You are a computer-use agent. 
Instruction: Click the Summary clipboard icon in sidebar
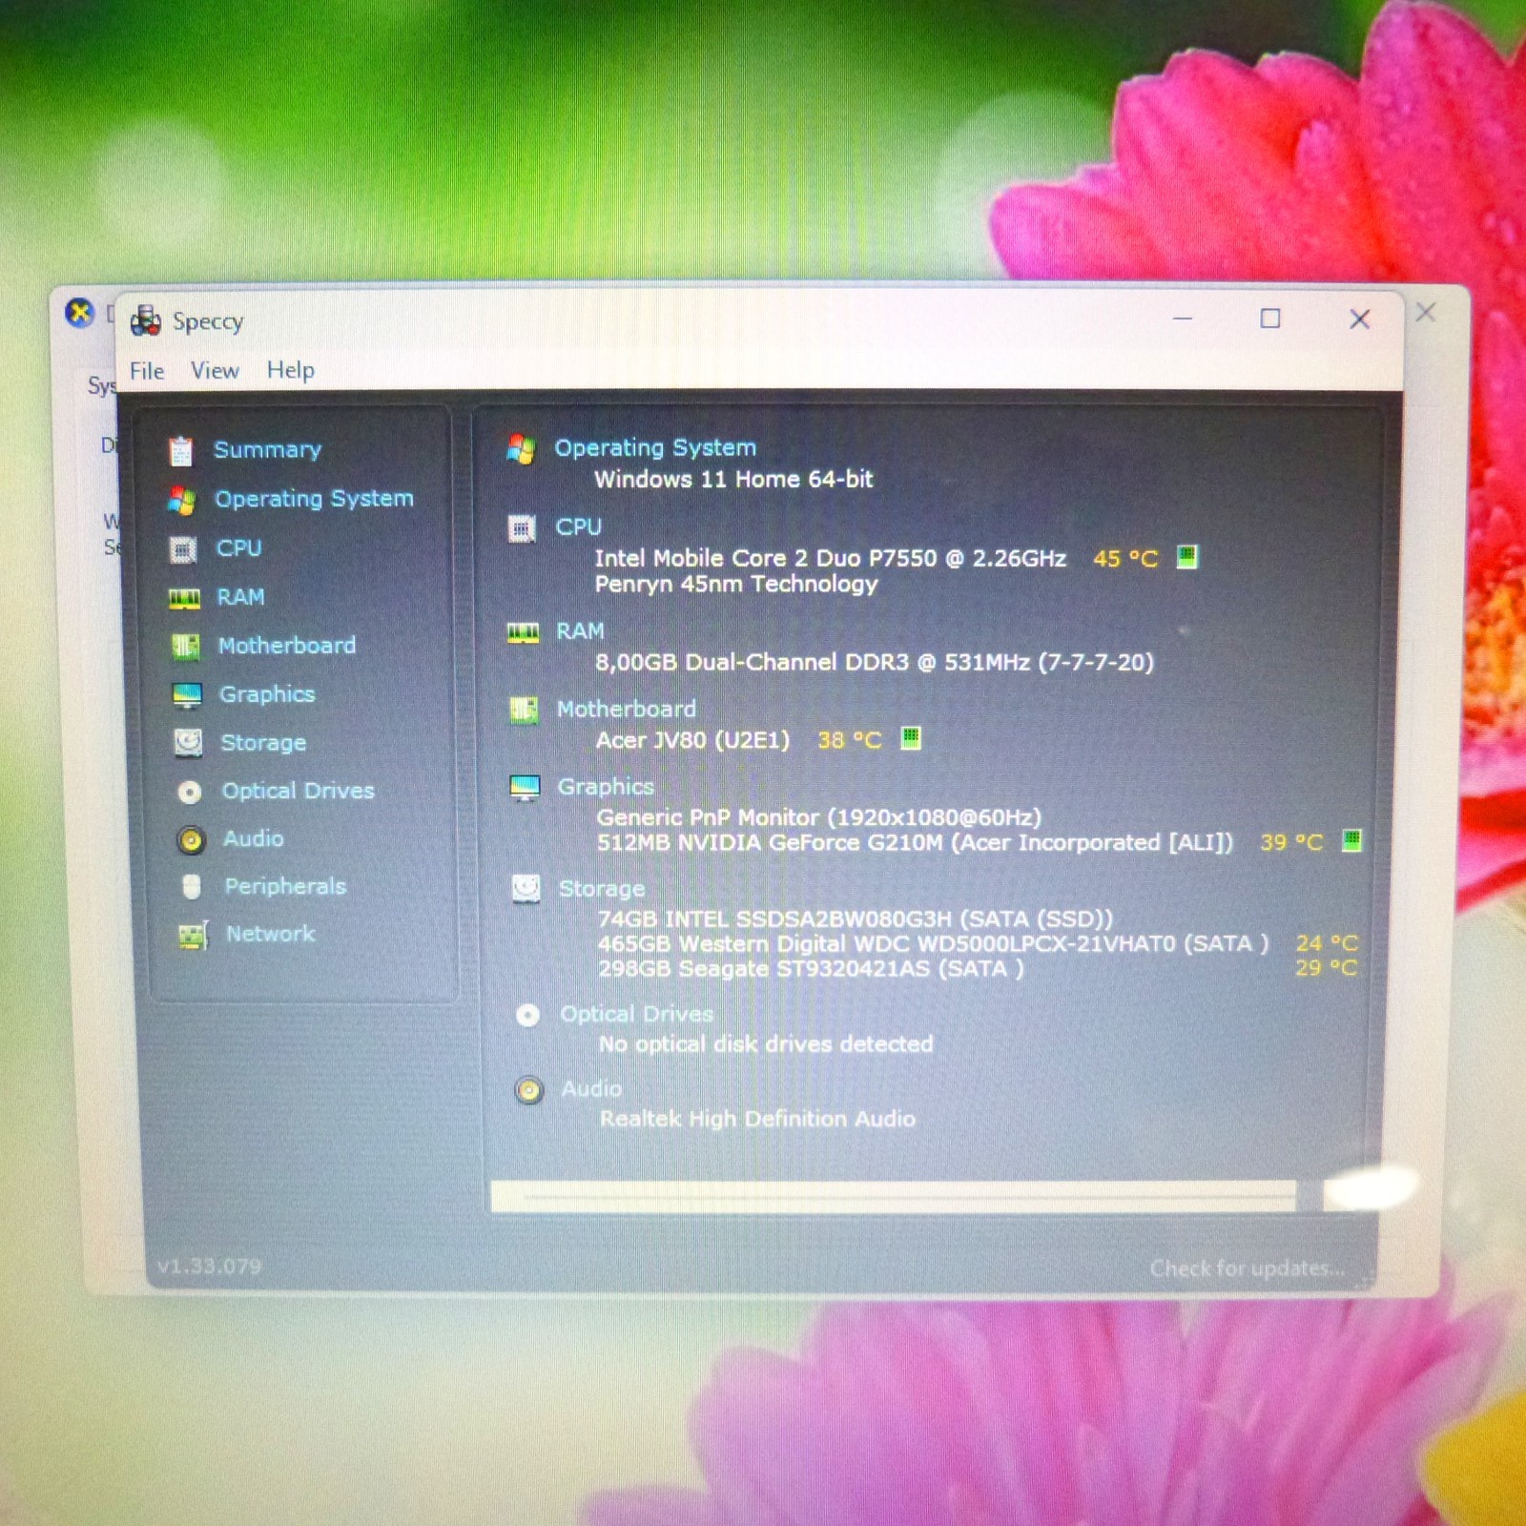(180, 450)
